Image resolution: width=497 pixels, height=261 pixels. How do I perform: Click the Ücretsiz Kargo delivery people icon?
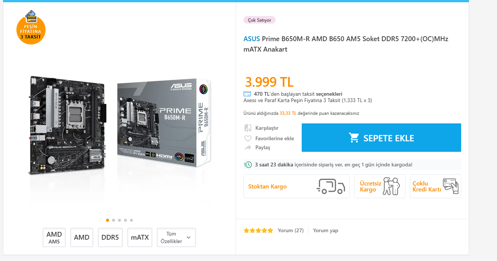391,186
